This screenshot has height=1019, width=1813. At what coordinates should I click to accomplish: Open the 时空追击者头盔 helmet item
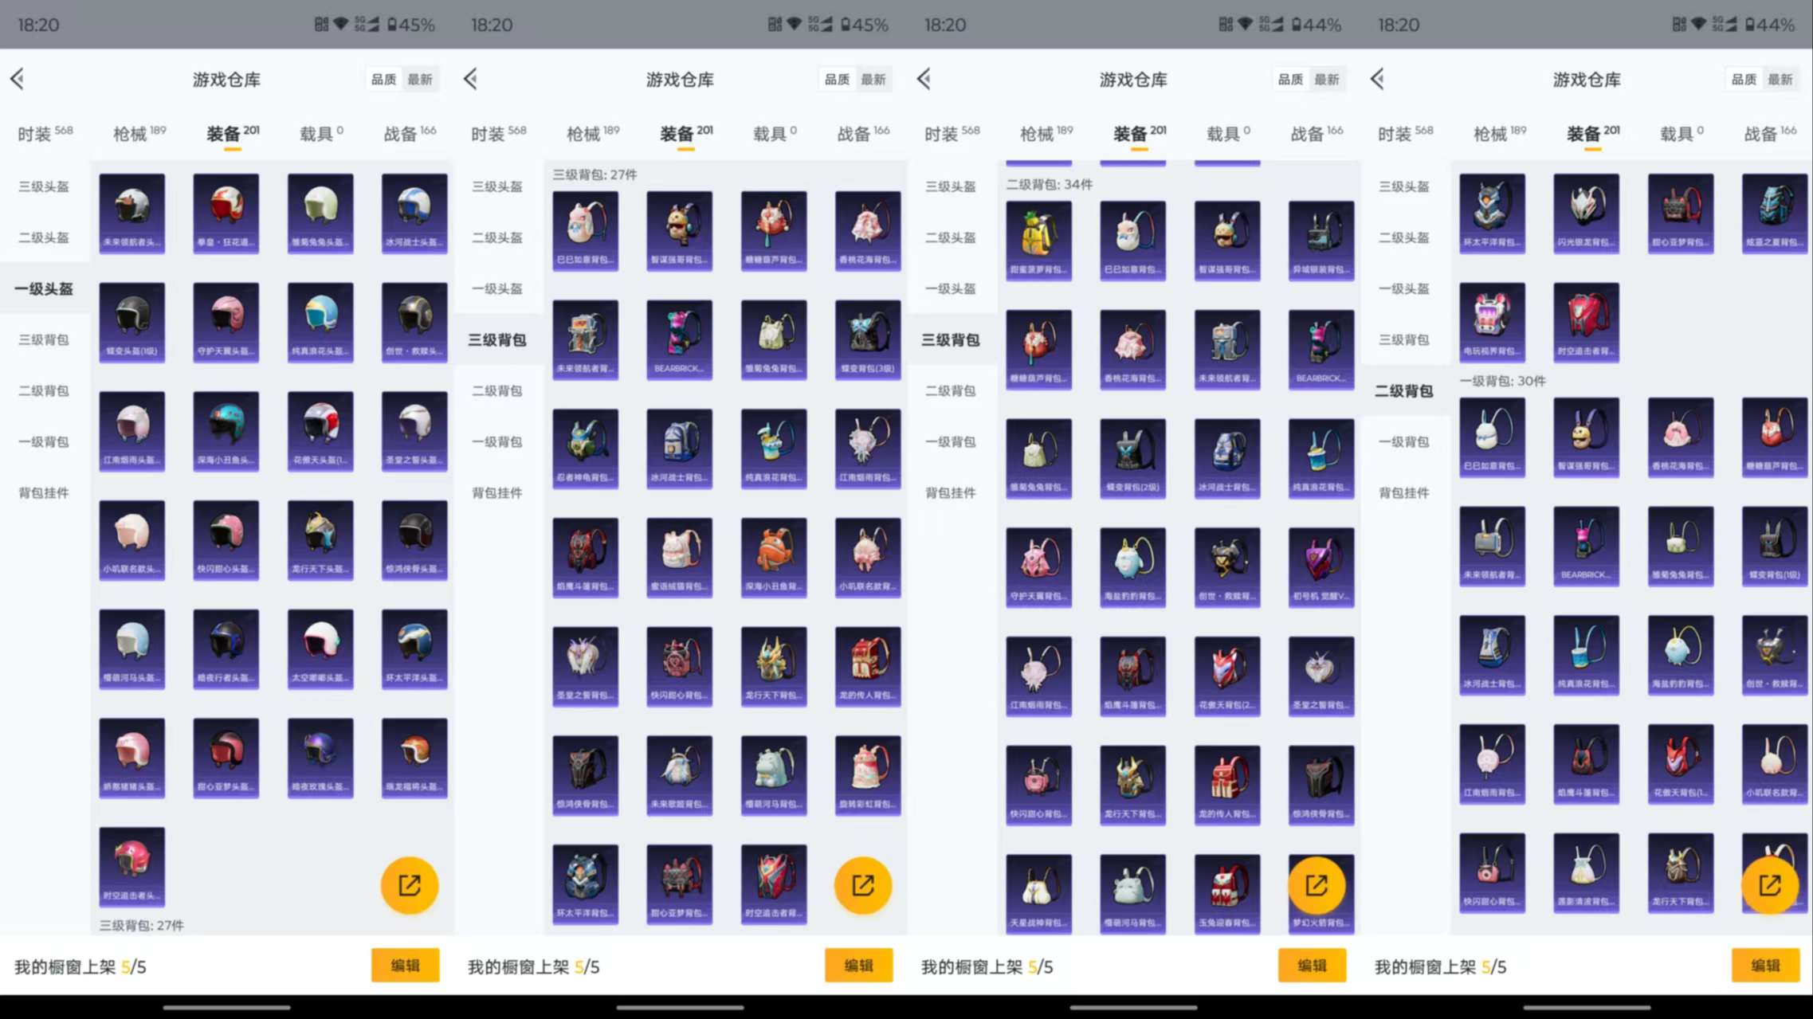tap(131, 866)
